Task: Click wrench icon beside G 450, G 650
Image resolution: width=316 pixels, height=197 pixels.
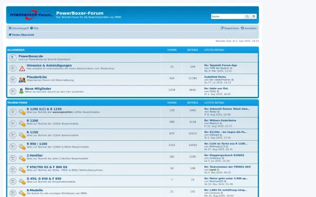Action: pyautogui.click(x=22, y=182)
